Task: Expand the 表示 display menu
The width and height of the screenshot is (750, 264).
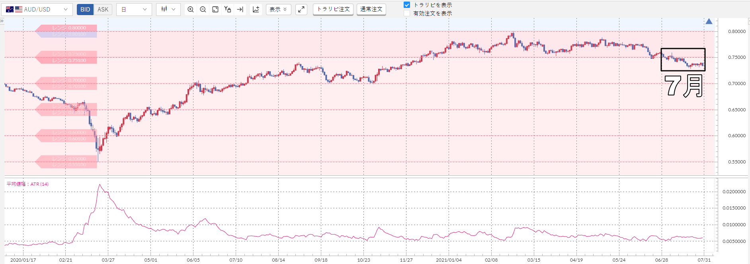Action: coord(278,10)
